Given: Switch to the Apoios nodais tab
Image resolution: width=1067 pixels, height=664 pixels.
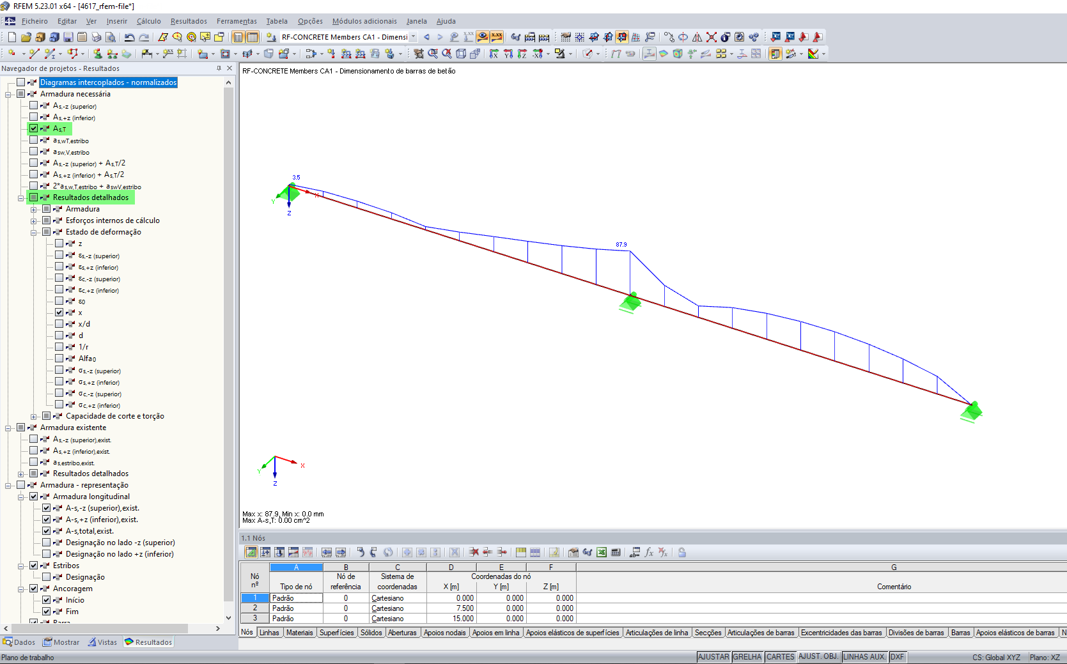Looking at the screenshot, I should click(x=445, y=633).
